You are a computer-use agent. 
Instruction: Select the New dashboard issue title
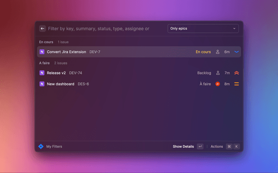click(60, 84)
